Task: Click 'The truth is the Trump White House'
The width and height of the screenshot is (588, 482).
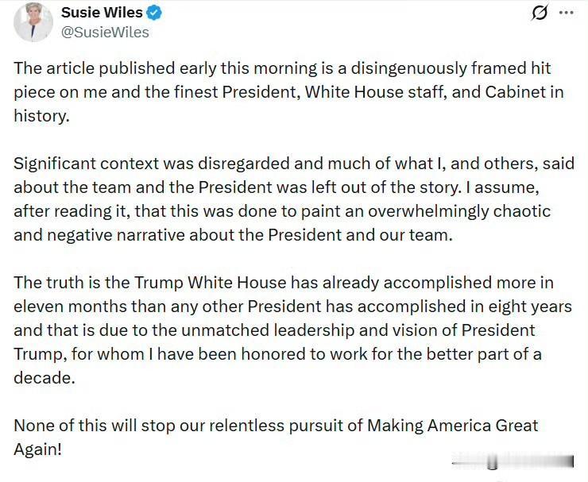Action: 150,283
